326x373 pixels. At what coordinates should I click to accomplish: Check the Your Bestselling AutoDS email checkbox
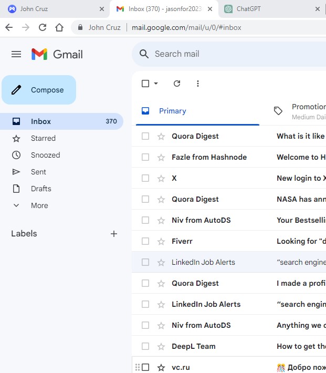[145, 220]
